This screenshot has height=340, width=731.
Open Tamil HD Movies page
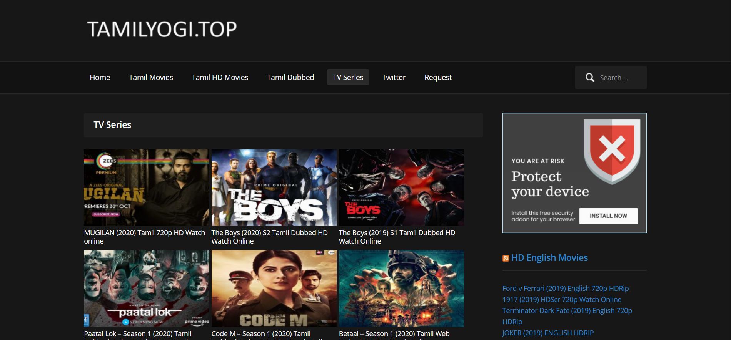pyautogui.click(x=220, y=77)
